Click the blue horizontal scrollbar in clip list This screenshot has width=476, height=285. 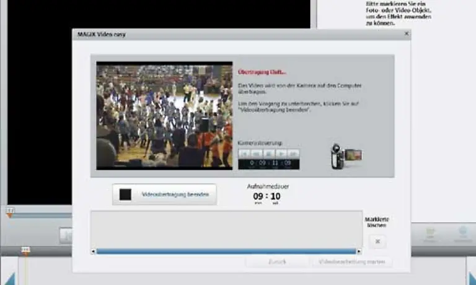coord(226,252)
